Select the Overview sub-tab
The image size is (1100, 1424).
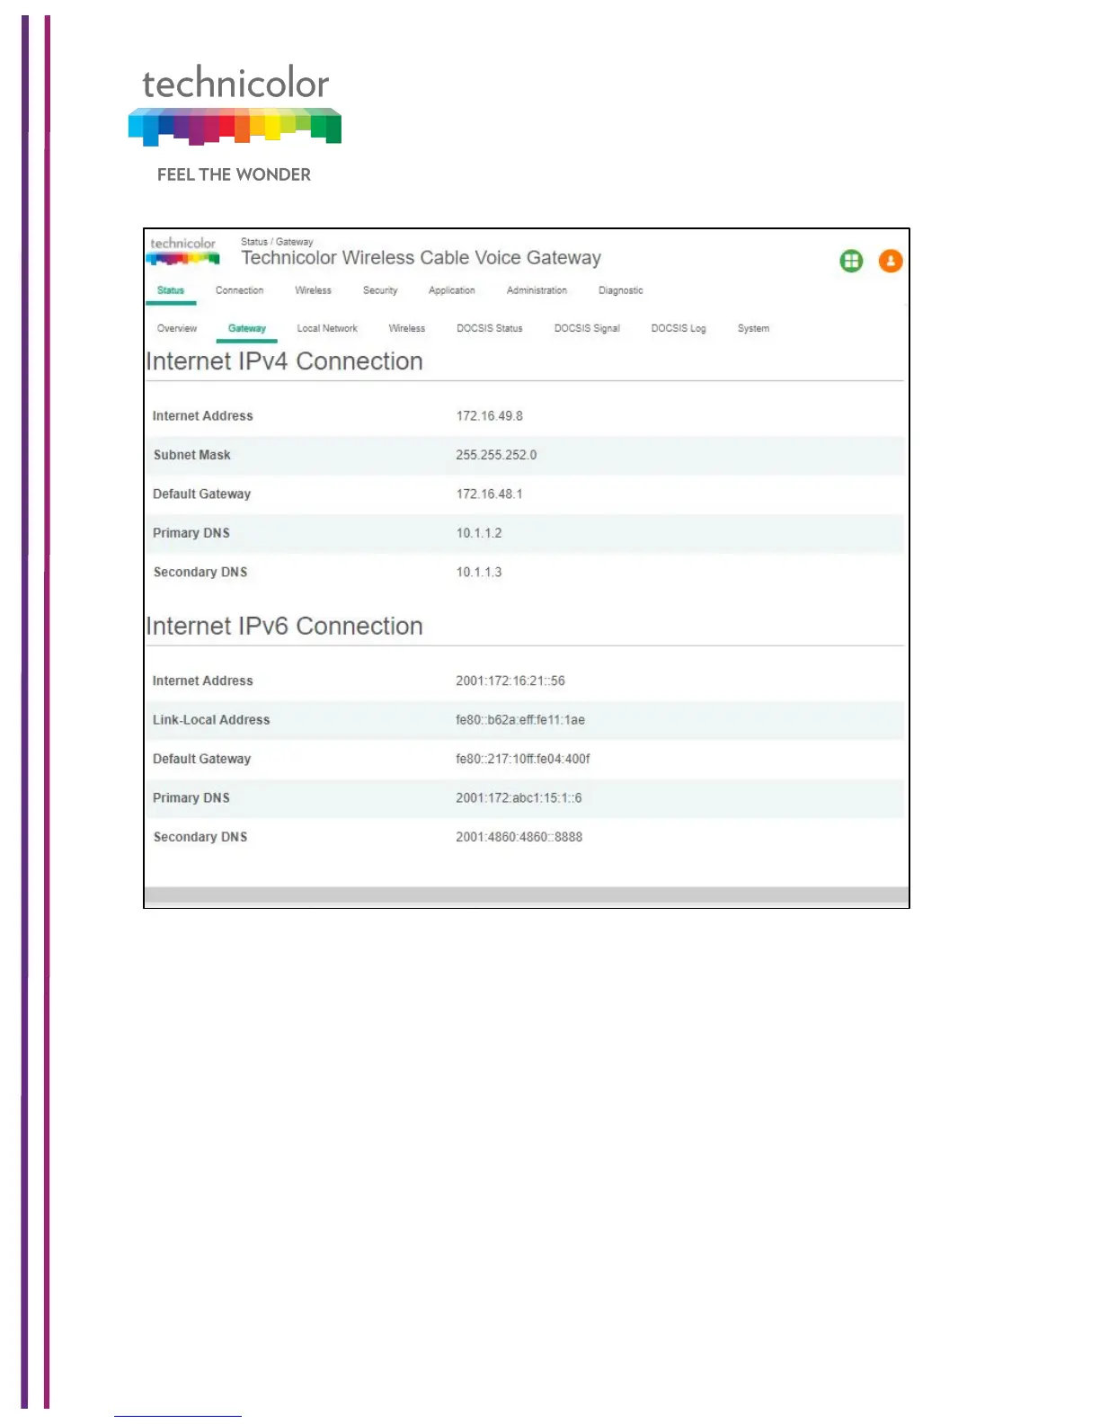click(177, 328)
